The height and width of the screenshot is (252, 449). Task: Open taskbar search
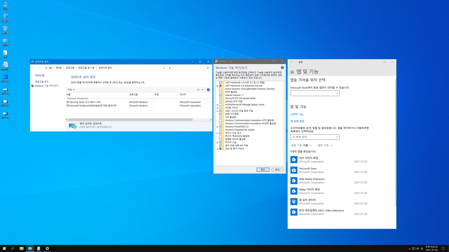(x=13, y=248)
